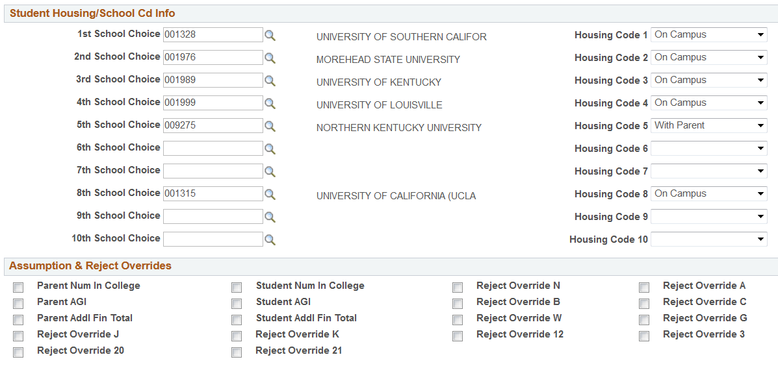Viewport: 778px width, 368px height.
Task: Click magnifier beside 3rd School Choice
Action: 270,81
